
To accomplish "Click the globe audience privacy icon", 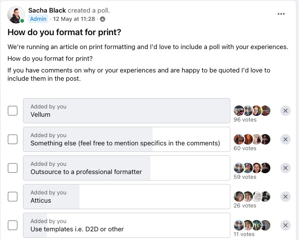I will [x=103, y=19].
